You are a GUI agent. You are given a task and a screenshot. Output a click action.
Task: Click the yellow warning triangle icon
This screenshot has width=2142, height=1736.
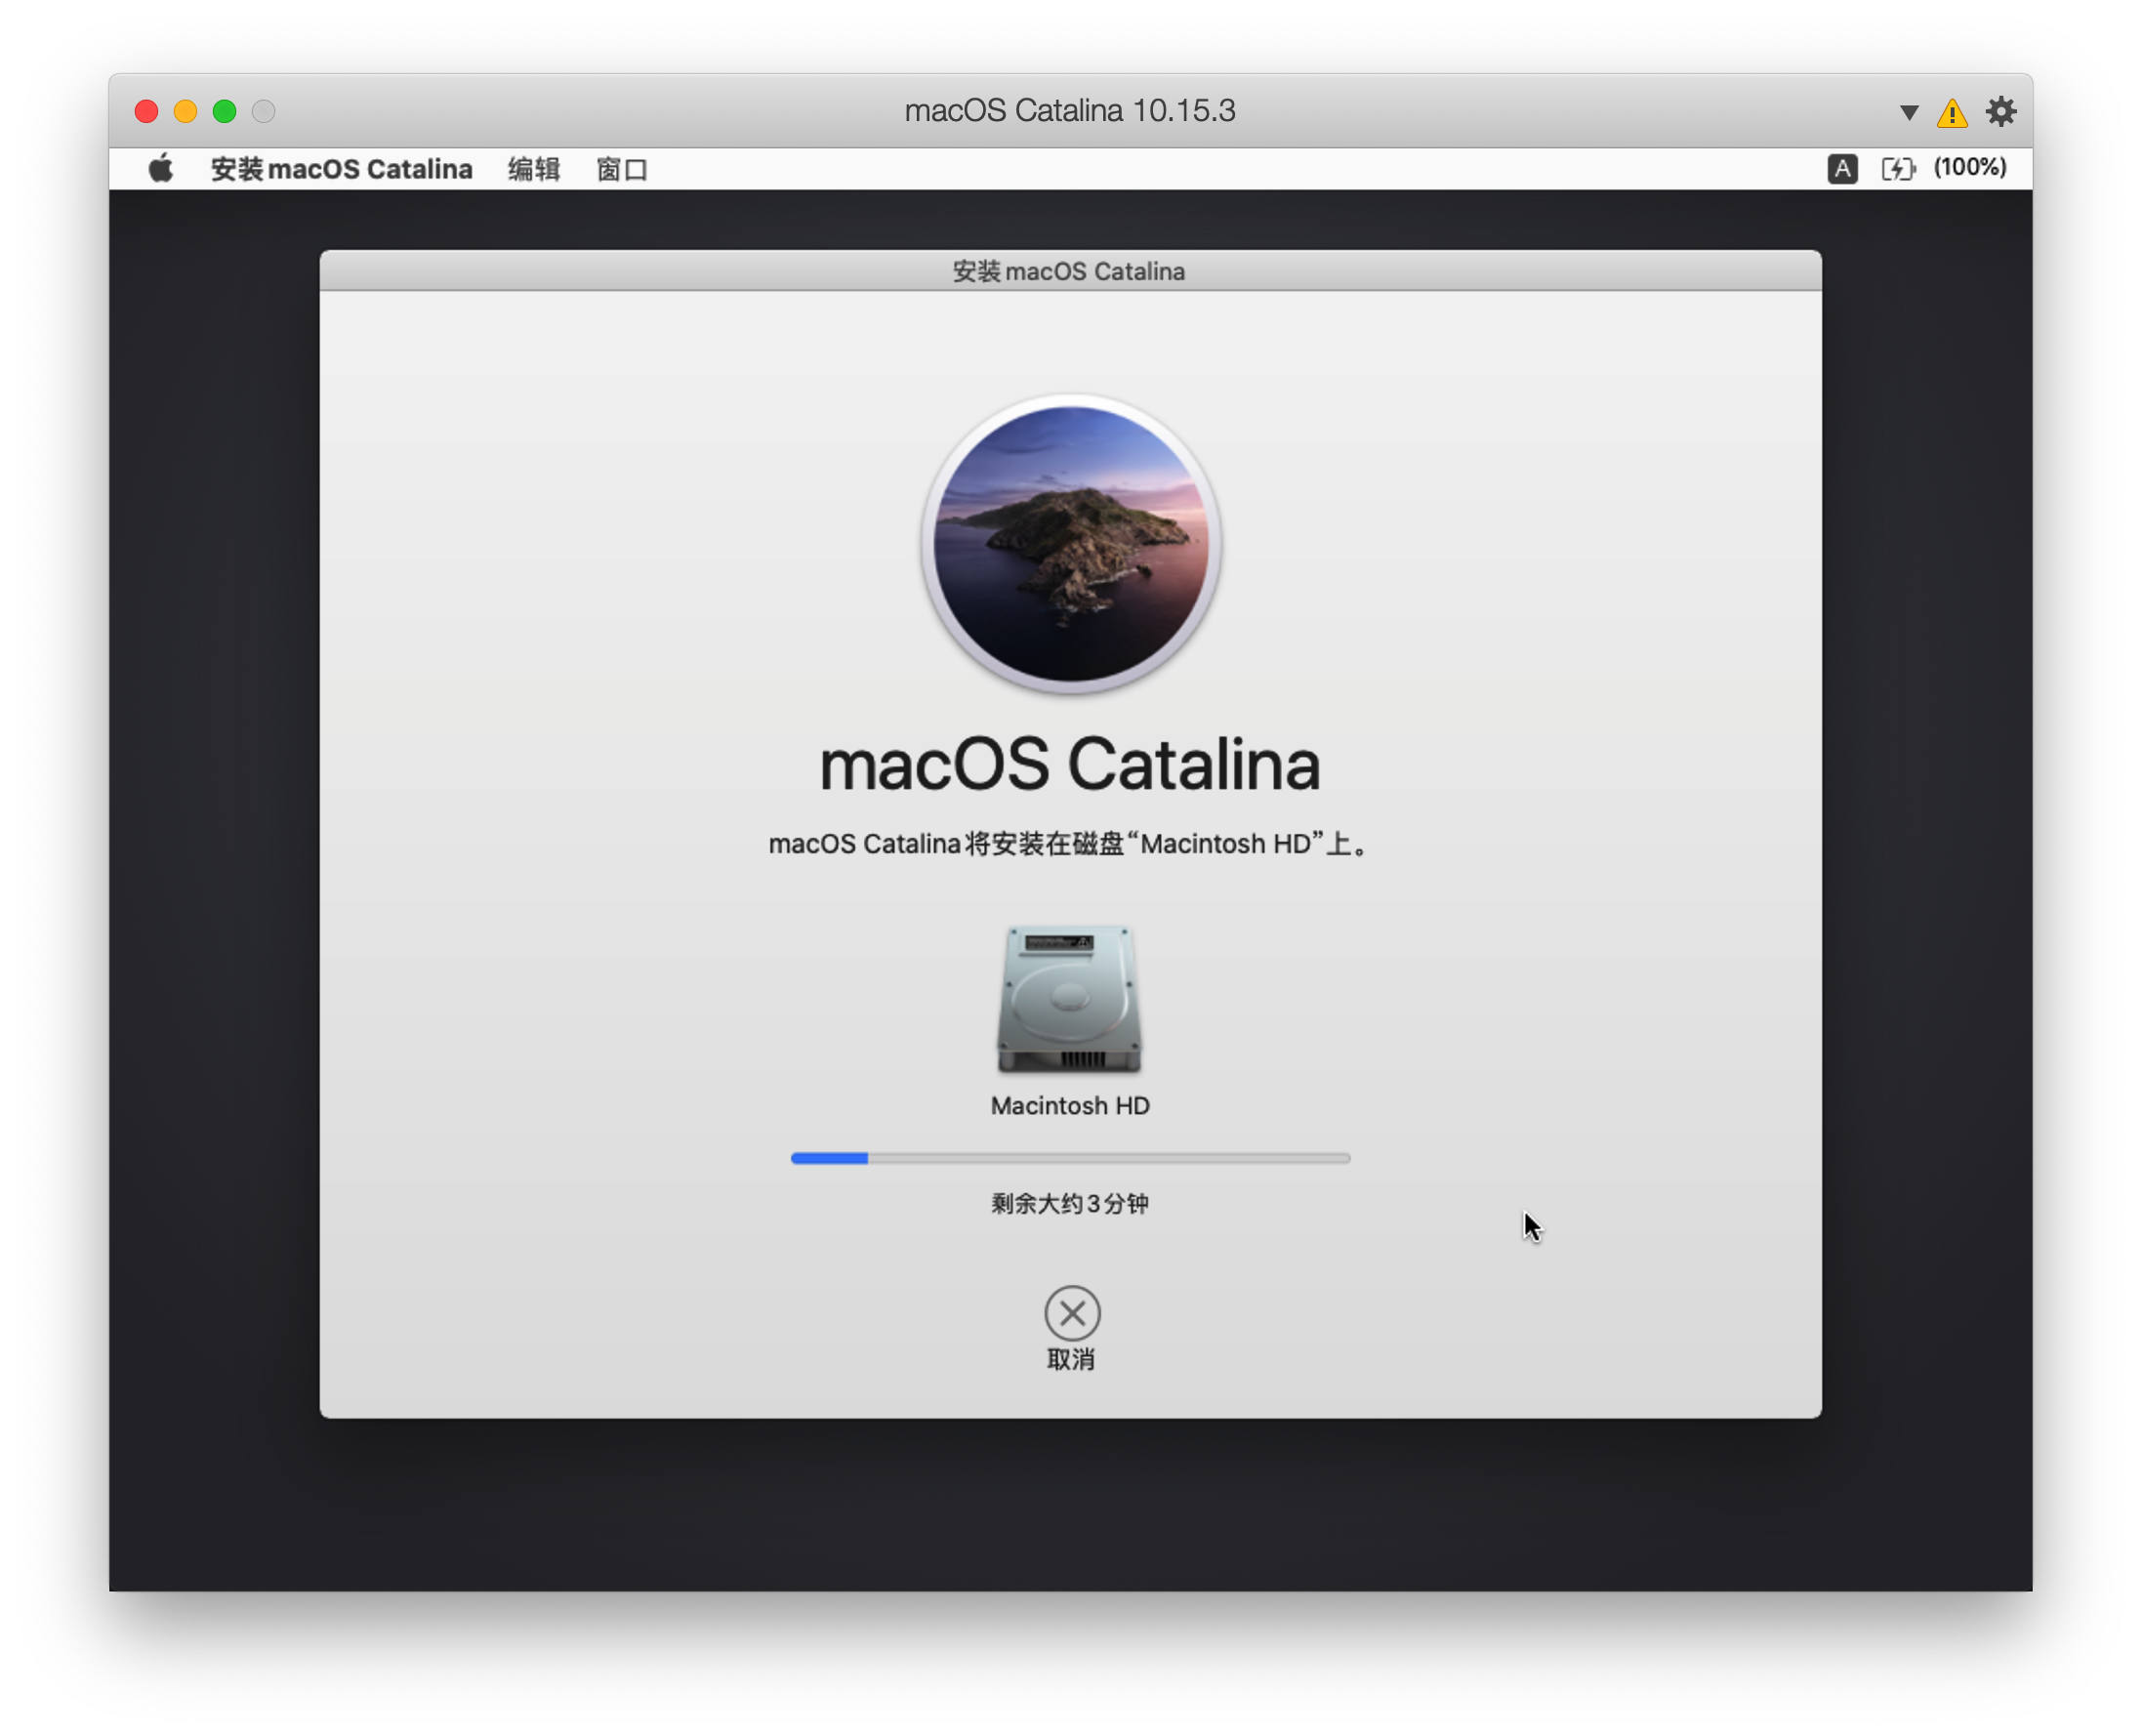pyautogui.click(x=1951, y=113)
